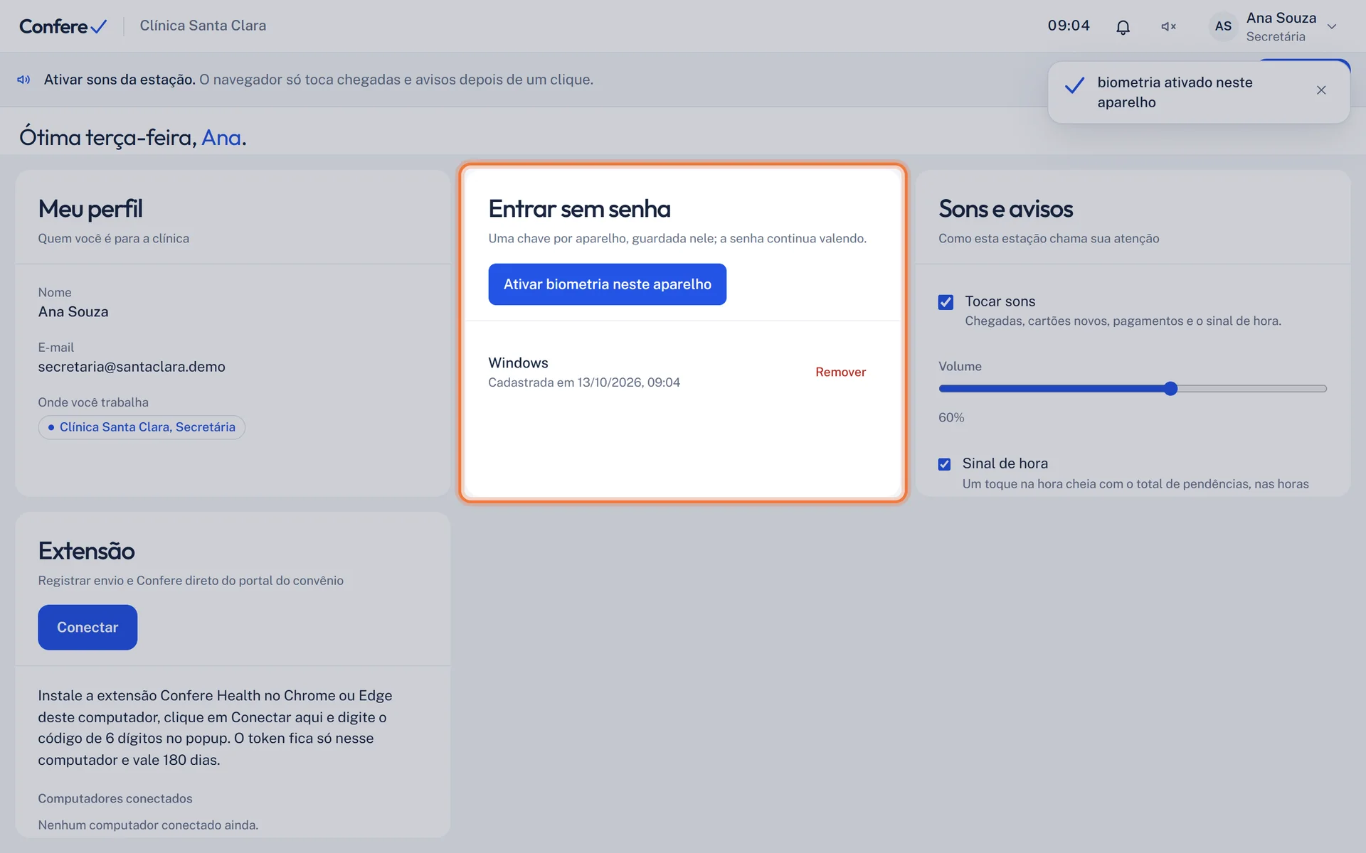Click the AS avatar circle

click(1223, 26)
